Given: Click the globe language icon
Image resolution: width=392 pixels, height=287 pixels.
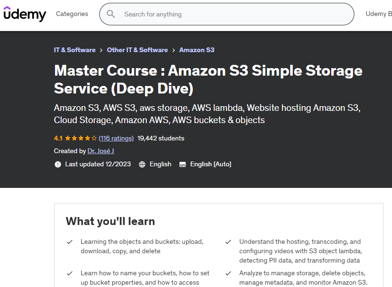Looking at the screenshot, I should (x=142, y=164).
